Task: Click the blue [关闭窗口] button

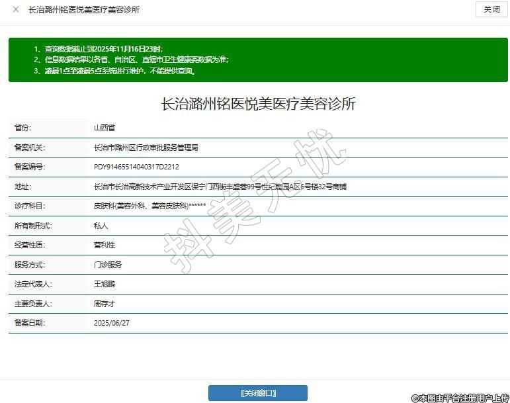Action: pyautogui.click(x=258, y=393)
